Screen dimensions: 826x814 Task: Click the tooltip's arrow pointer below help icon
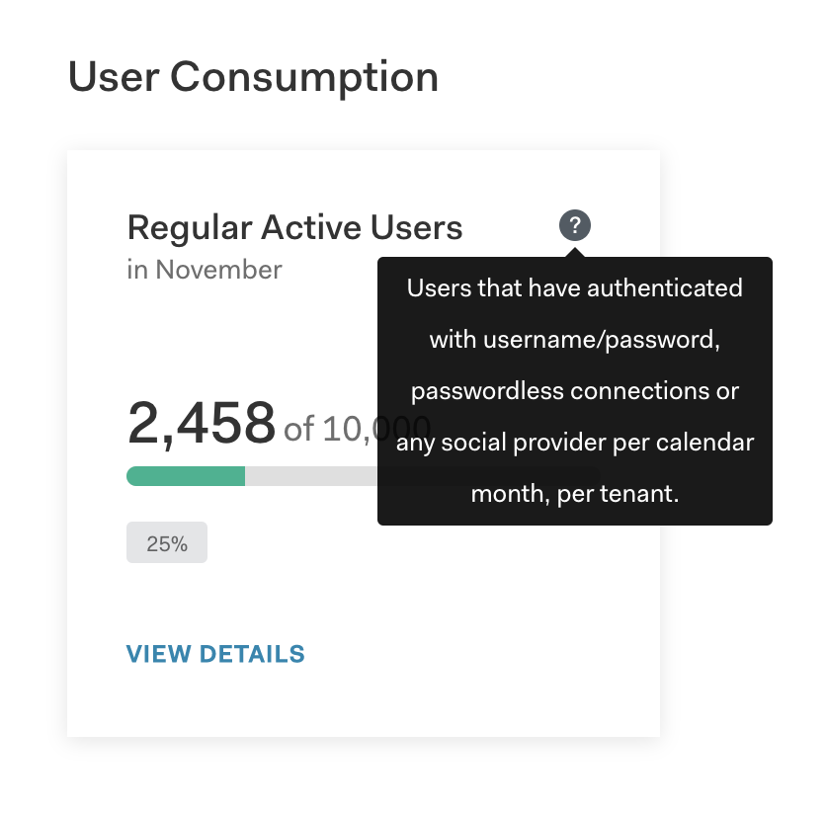(574, 252)
